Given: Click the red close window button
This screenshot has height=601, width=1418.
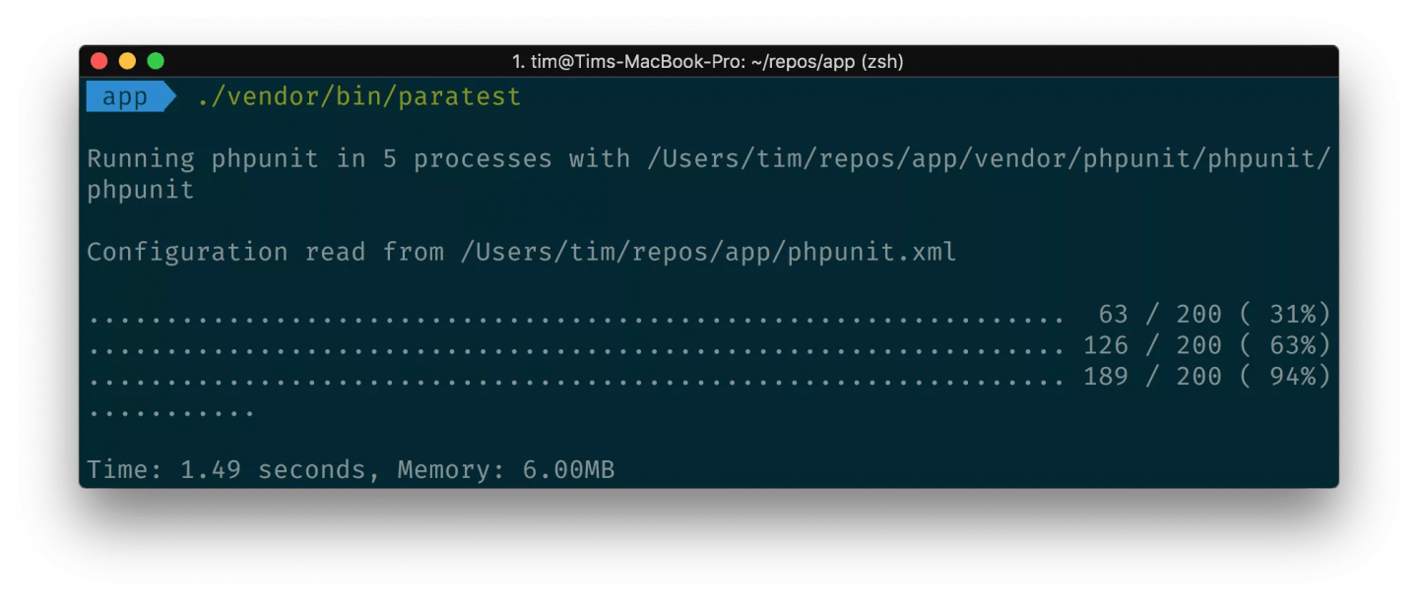Looking at the screenshot, I should click(98, 61).
